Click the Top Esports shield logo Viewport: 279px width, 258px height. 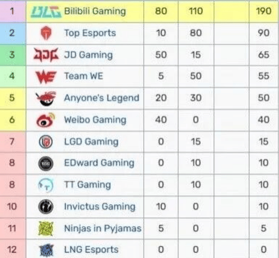(x=46, y=33)
